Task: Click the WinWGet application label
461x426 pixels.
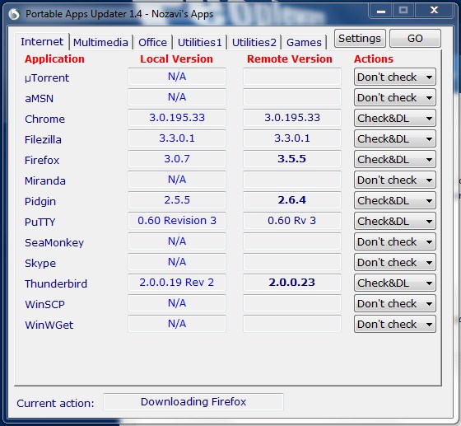Action: tap(49, 325)
